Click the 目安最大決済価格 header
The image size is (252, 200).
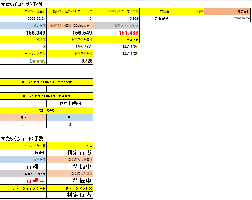coord(70,160)
